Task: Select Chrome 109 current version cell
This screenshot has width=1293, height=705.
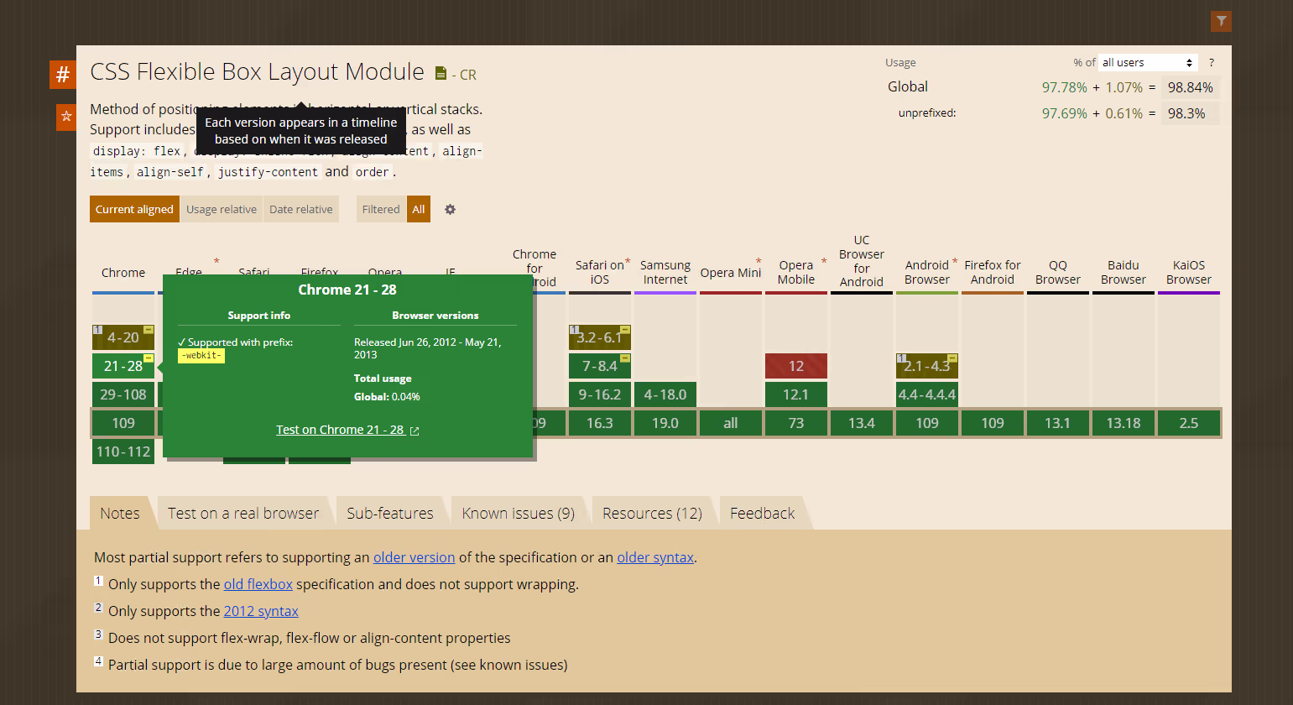Action: pos(123,423)
